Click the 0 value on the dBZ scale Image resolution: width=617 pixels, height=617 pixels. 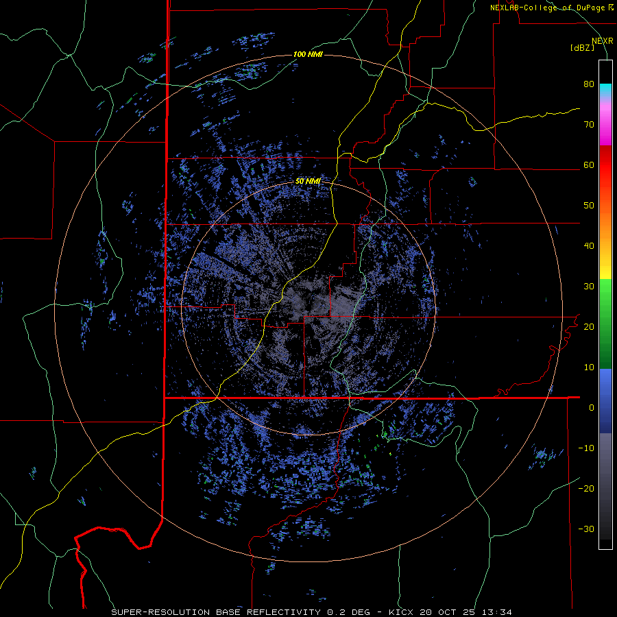pos(592,408)
